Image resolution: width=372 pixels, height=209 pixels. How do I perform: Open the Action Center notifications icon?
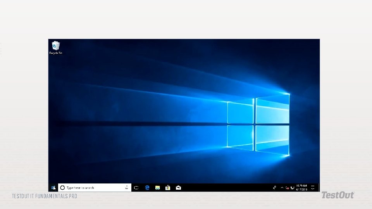[x=313, y=188]
